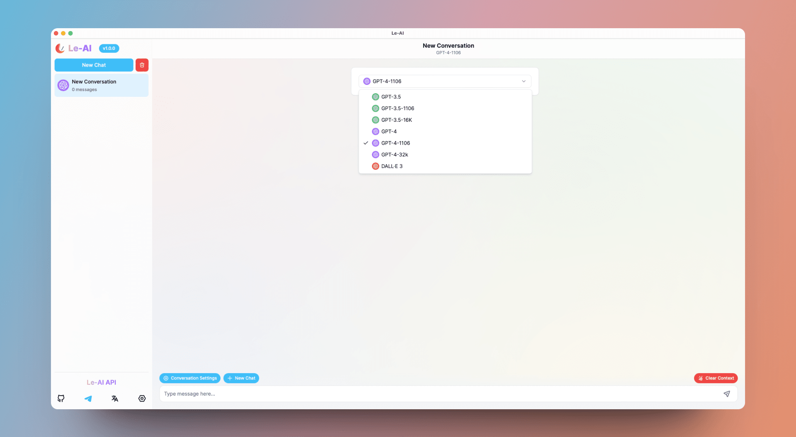The image size is (796, 437).
Task: Open the Telegram icon link
Action: coord(88,398)
